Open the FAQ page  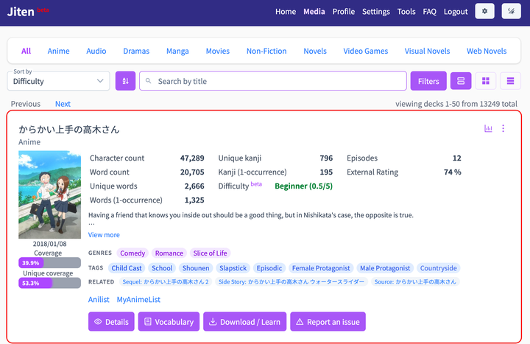point(430,12)
